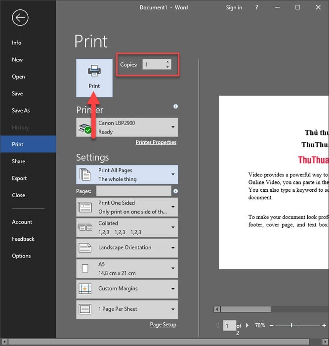Viewport: 329px width, 346px height.
Task: Click into the Pages input field
Action: point(134,191)
